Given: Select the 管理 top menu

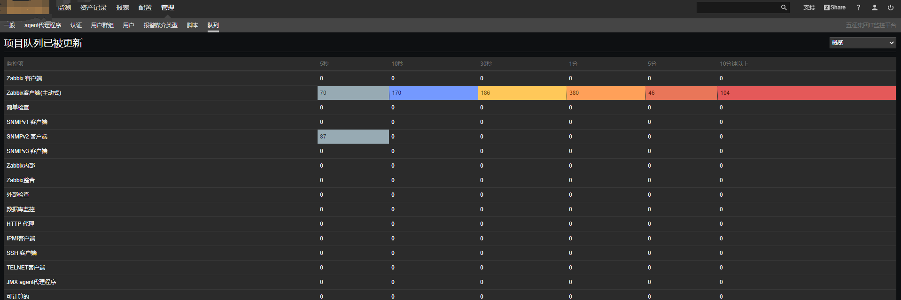Looking at the screenshot, I should click(x=168, y=8).
